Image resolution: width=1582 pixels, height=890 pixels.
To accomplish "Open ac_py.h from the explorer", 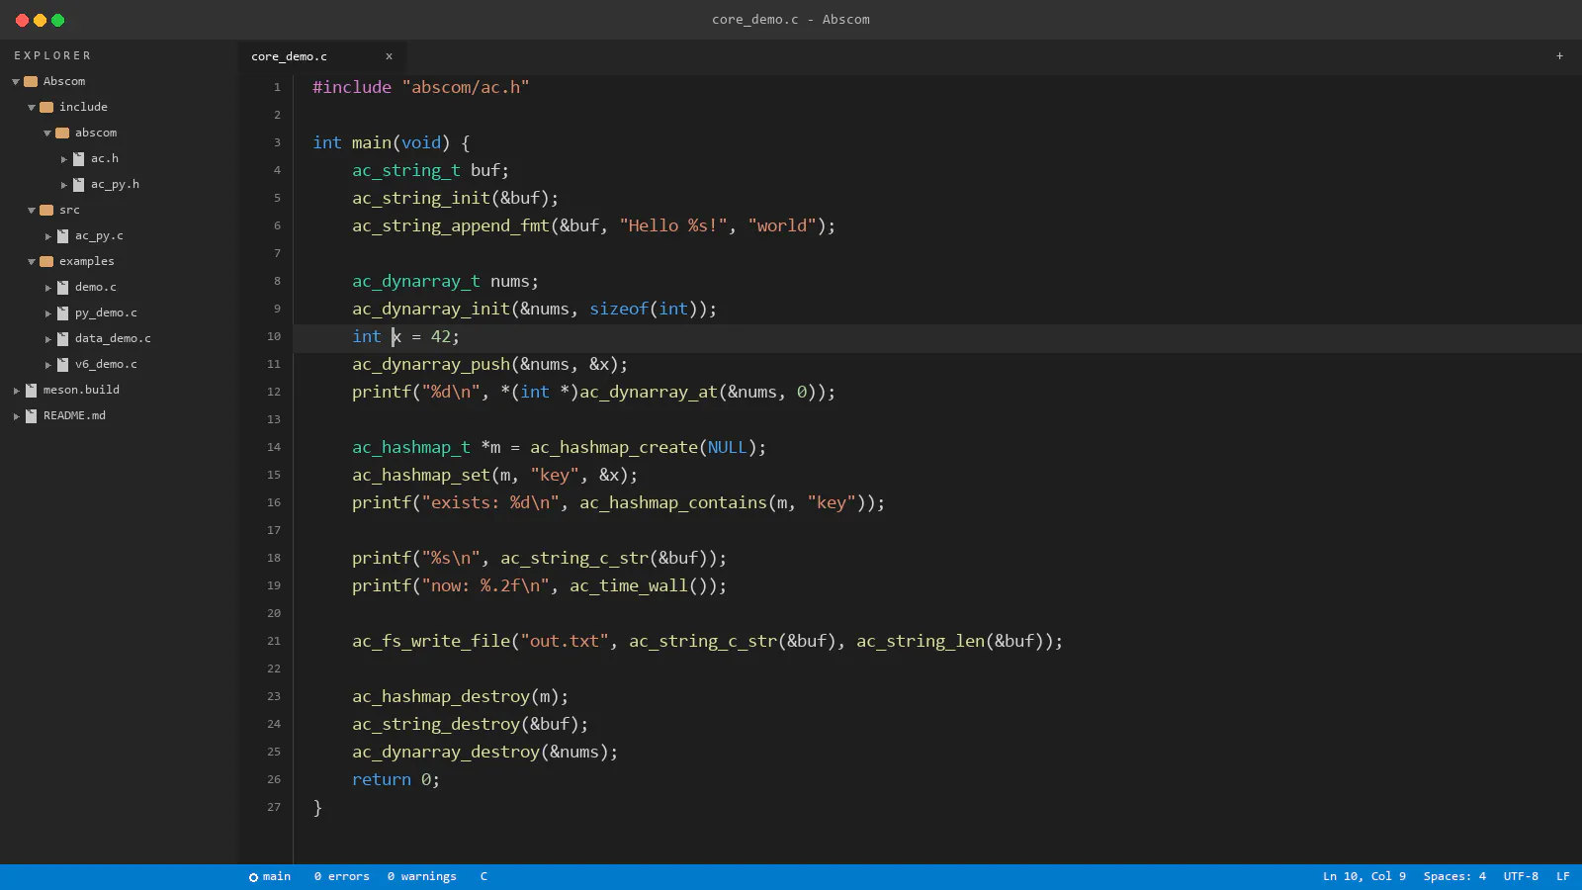I will [x=115, y=184].
